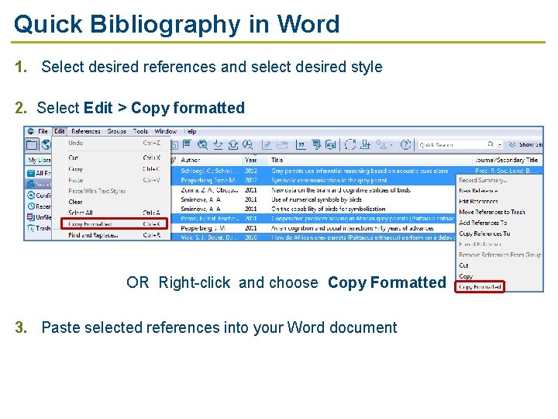Click the Open Link pencil icon

267,144
